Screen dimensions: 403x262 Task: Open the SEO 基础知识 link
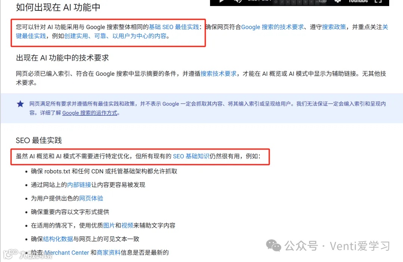click(x=191, y=156)
